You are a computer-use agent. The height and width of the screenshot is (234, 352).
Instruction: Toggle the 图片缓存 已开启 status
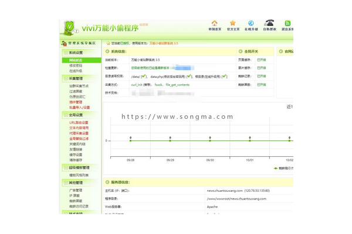tap(261, 68)
